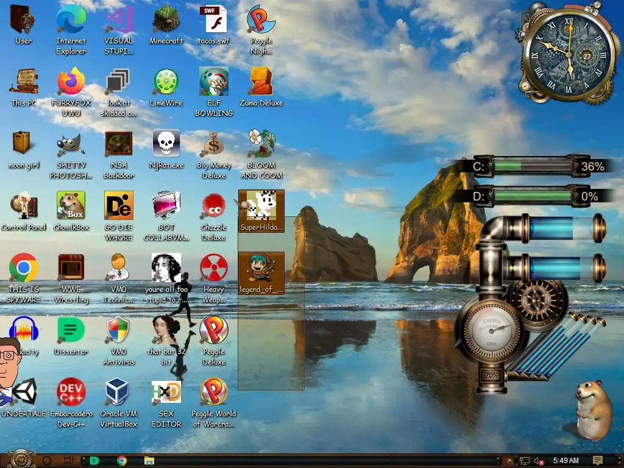
Task: Open the VM0 Technic... shortcut
Action: pos(119,278)
